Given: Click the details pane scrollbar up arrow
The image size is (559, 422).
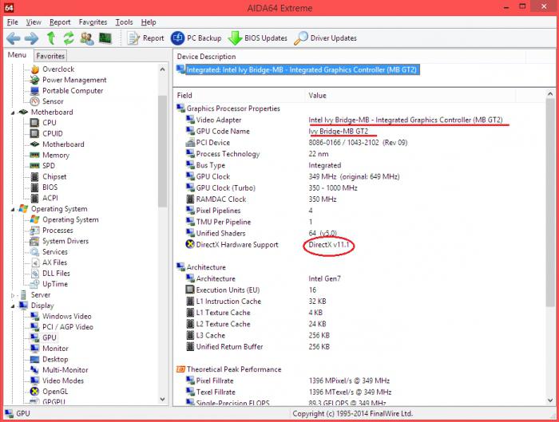Looking at the screenshot, I should tap(550, 94).
